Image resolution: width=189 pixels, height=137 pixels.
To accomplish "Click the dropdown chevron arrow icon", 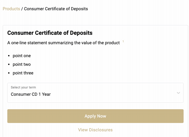I will click(178, 93).
